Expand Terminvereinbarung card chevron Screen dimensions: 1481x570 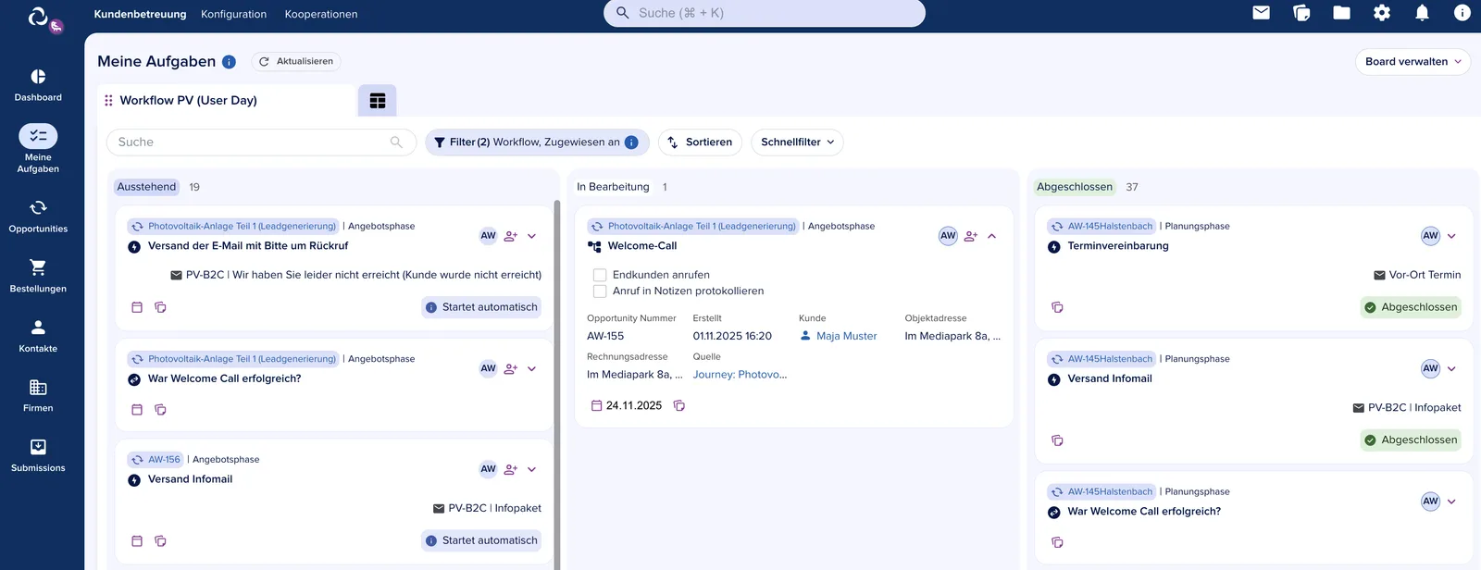[1451, 236]
